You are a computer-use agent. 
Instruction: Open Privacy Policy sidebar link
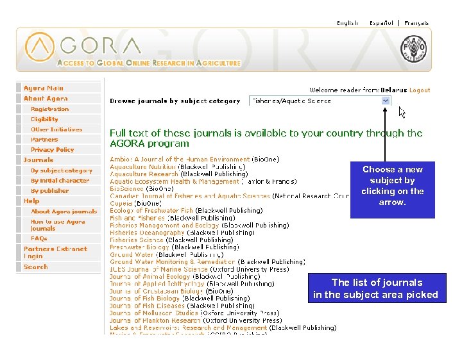click(x=53, y=149)
